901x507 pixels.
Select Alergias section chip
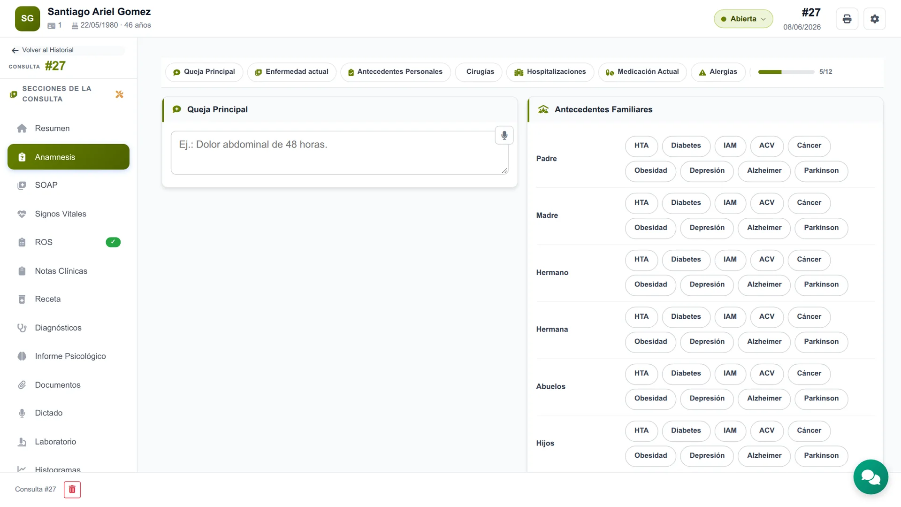(x=718, y=72)
